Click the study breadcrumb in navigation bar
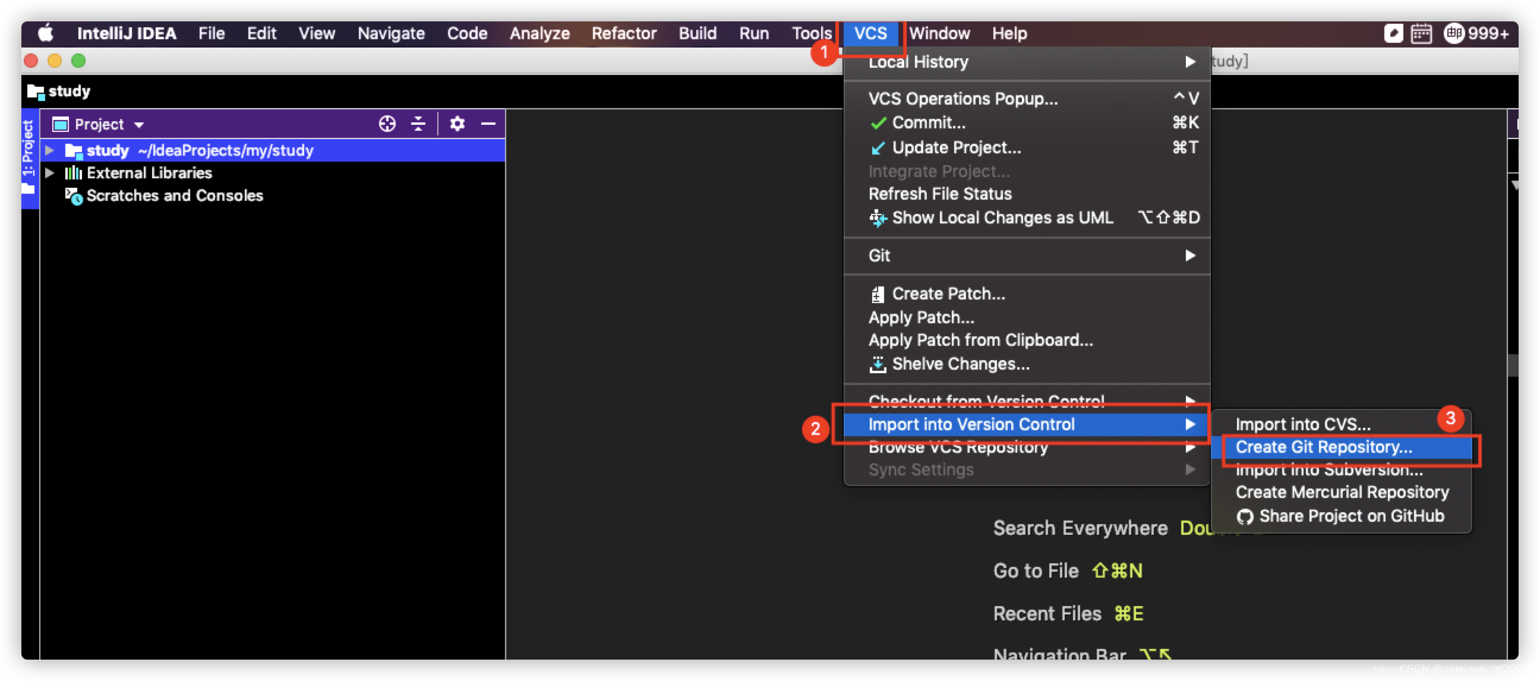1540x681 pixels. 68,91
